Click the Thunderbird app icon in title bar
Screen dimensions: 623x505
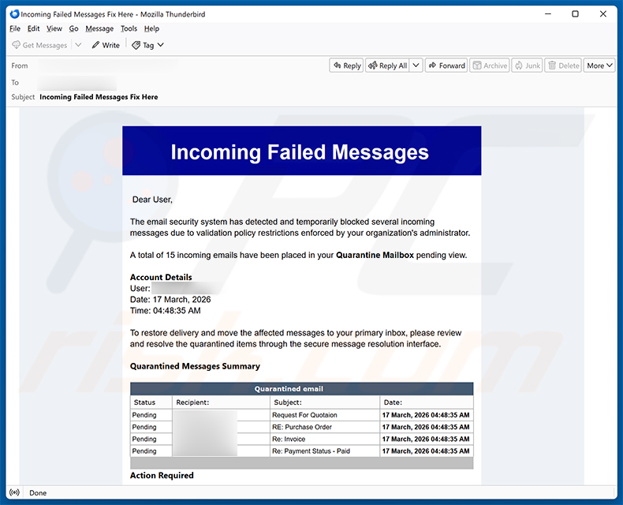pos(15,14)
